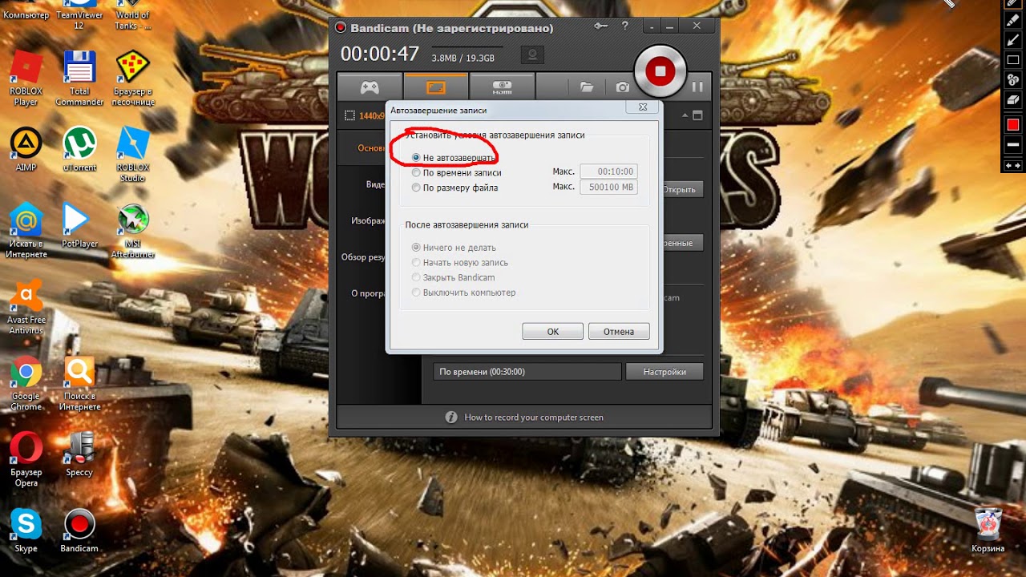Click the max time field 00:10:00

pyautogui.click(x=608, y=171)
